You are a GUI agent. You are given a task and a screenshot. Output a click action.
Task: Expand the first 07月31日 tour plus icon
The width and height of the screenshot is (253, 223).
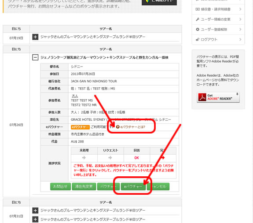coord(35,210)
